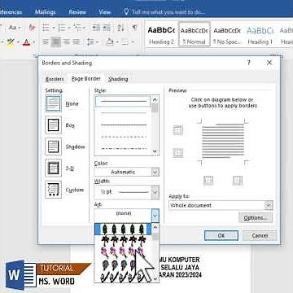Select the solid line border style
293x293 pixels.
click(122, 101)
